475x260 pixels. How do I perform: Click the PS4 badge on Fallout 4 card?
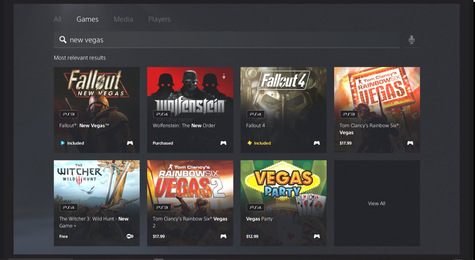255,114
